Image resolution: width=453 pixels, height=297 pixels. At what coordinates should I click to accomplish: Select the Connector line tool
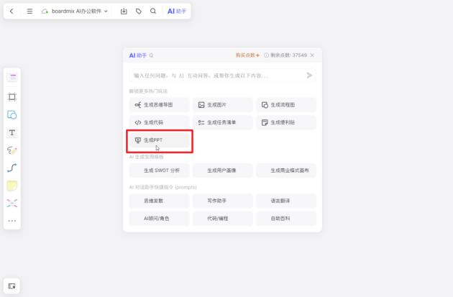click(12, 168)
